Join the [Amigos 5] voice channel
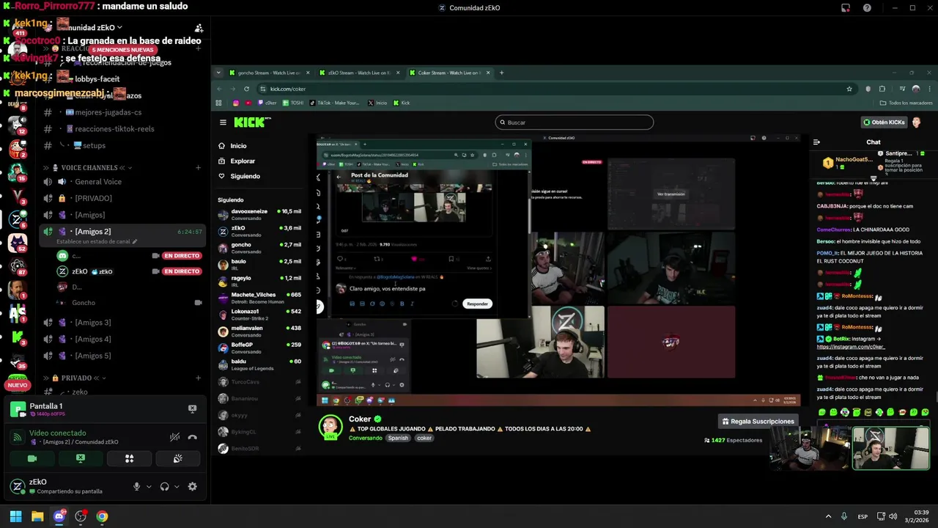This screenshot has width=938, height=528. coord(92,356)
